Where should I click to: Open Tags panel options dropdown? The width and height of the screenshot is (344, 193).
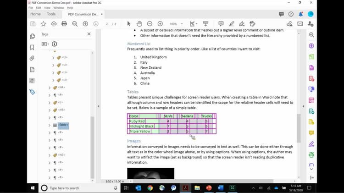45,44
